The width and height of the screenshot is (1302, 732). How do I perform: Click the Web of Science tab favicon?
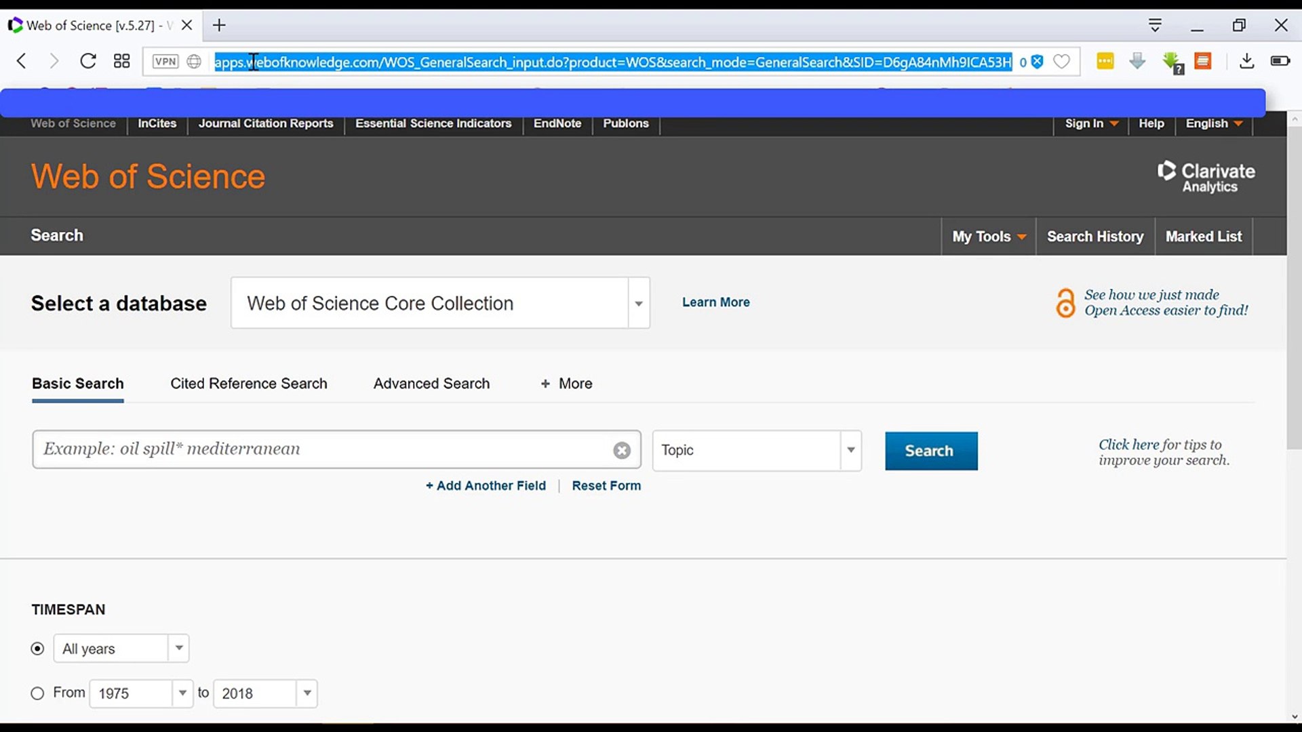tap(15, 26)
